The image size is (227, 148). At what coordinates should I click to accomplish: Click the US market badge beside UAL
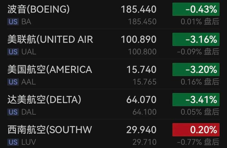tap(13, 52)
